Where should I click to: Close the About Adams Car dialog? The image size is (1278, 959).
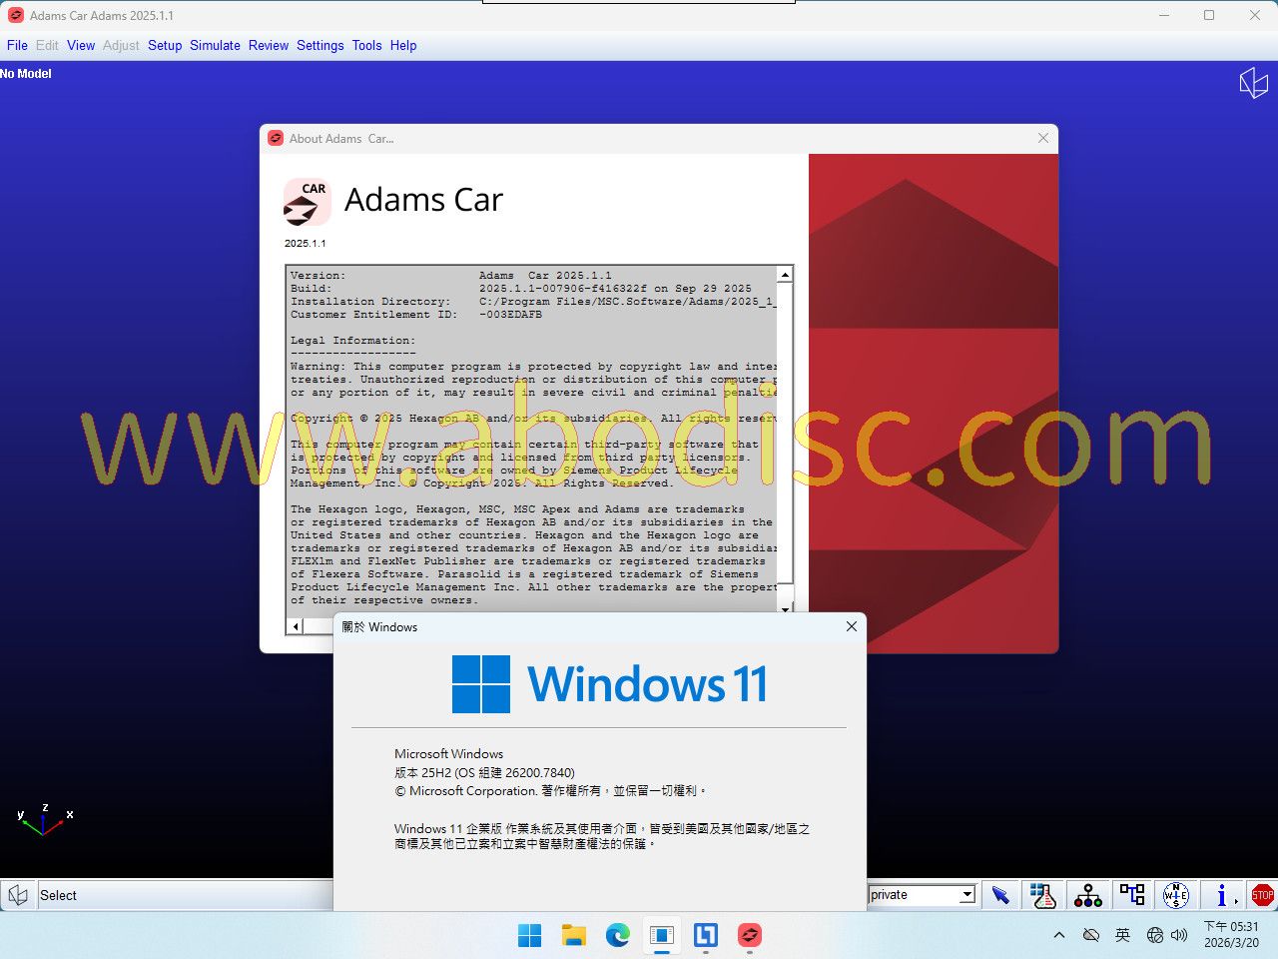[1043, 138]
